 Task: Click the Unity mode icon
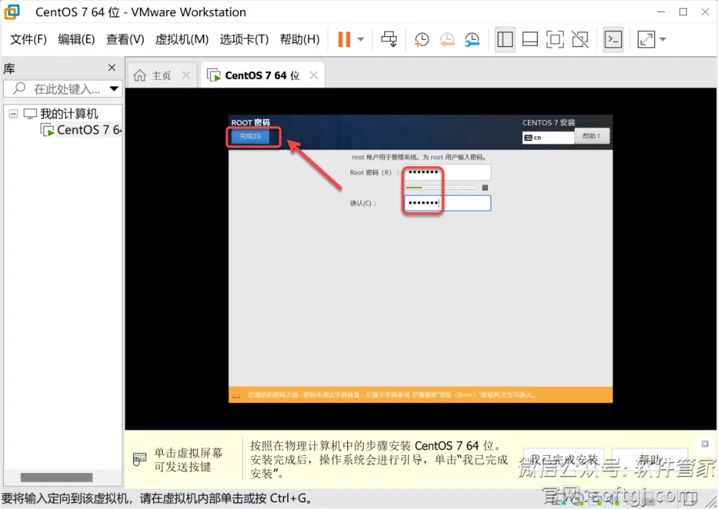(x=580, y=39)
